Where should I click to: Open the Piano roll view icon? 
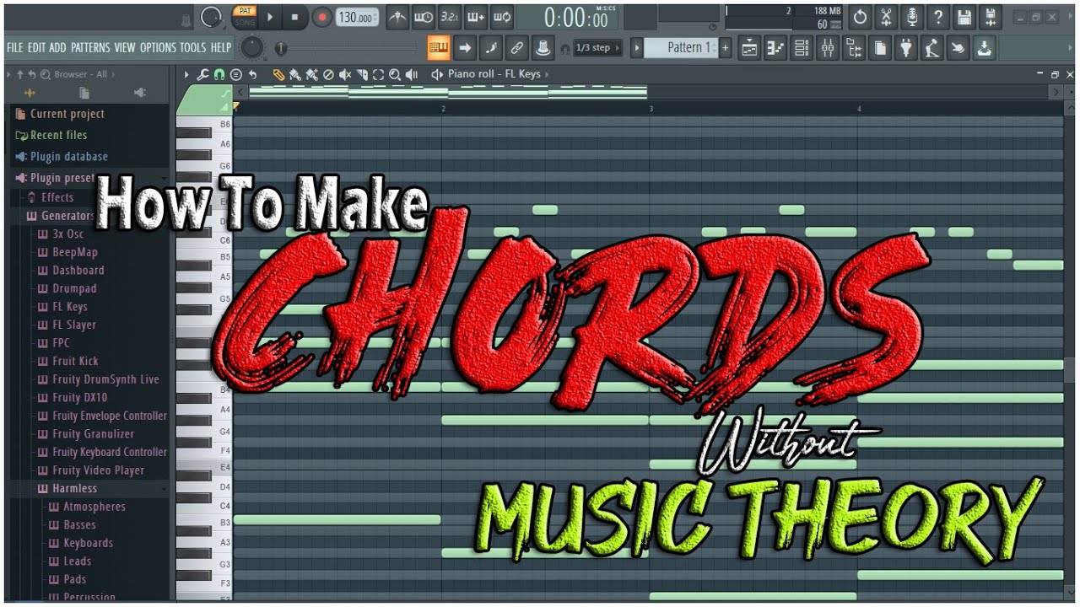click(775, 48)
